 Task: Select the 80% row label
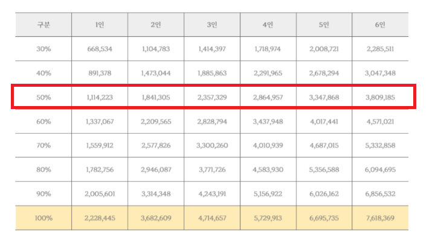(x=43, y=170)
